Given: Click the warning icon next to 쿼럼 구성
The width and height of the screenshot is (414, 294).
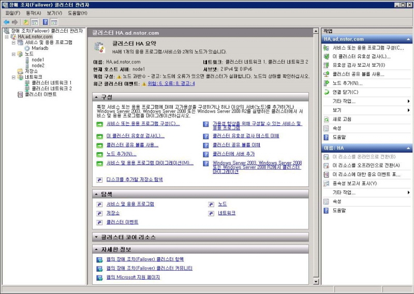Looking at the screenshot, I should pos(119,77).
